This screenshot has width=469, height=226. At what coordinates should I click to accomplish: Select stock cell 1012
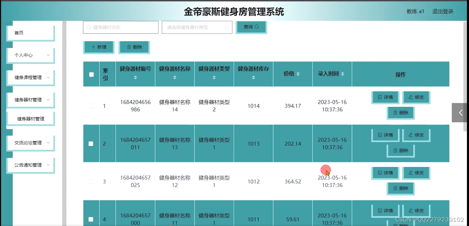(x=253, y=181)
